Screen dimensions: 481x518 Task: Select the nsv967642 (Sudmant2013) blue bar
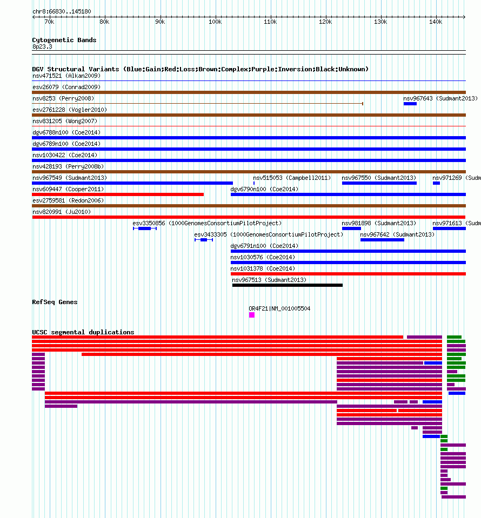(382, 240)
